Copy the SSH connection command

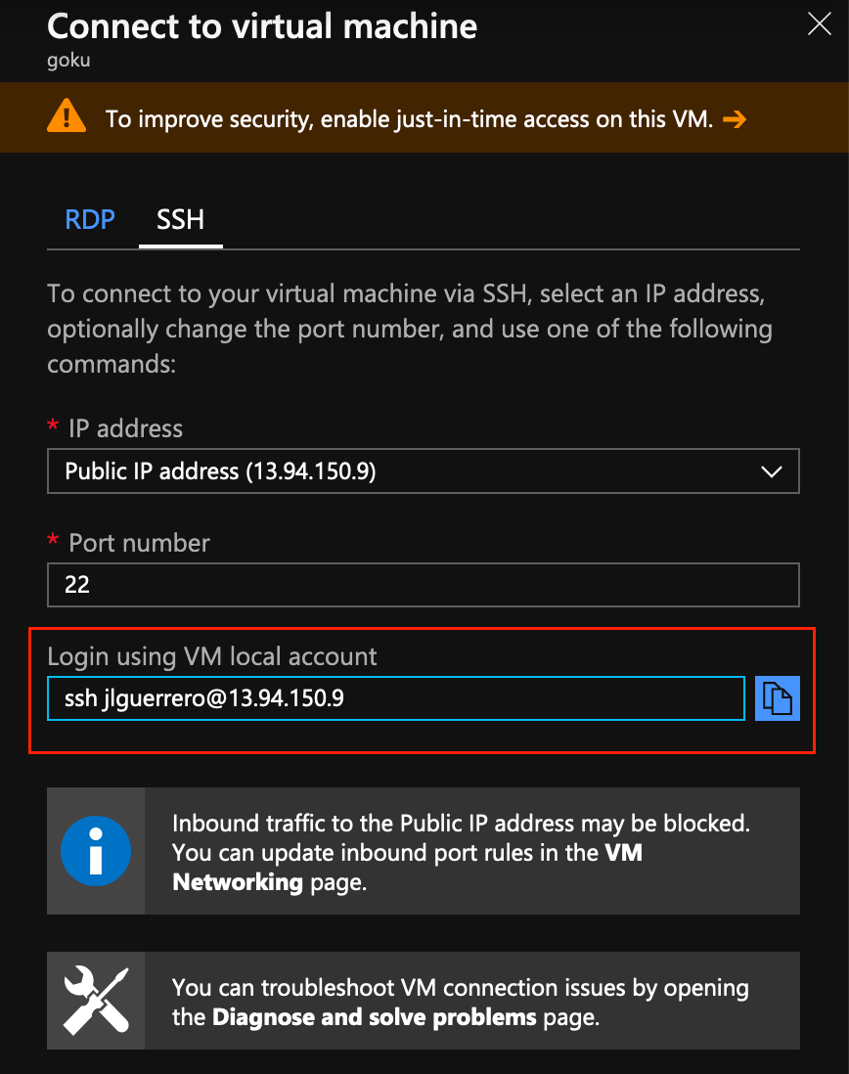(777, 697)
